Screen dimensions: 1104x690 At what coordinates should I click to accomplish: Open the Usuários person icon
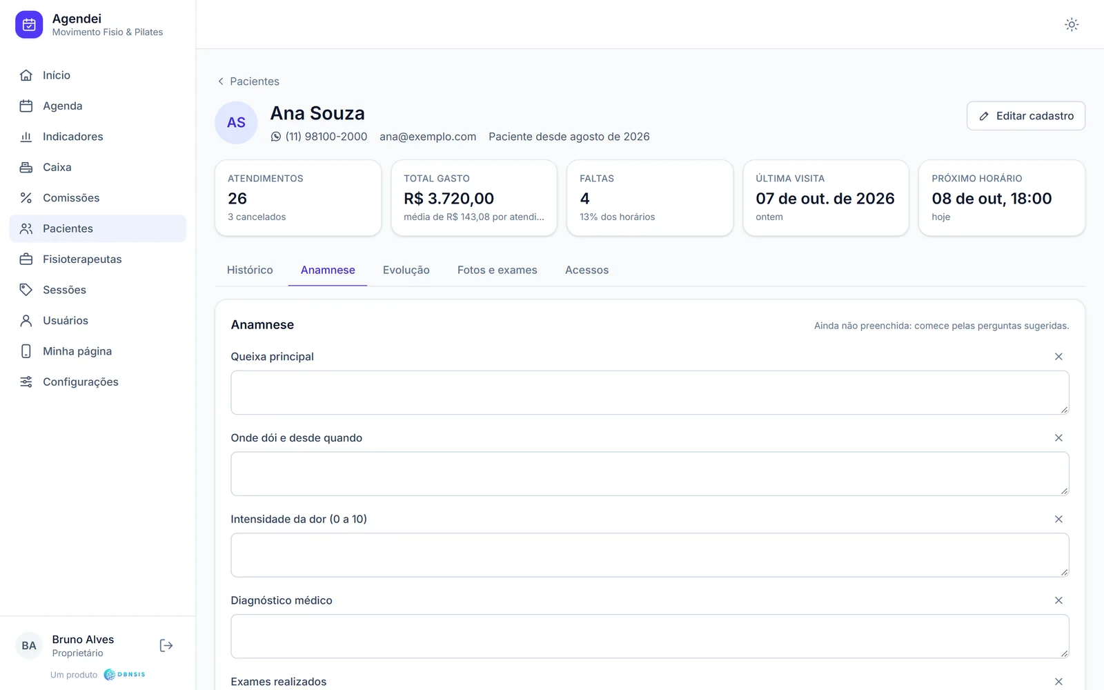(x=26, y=320)
